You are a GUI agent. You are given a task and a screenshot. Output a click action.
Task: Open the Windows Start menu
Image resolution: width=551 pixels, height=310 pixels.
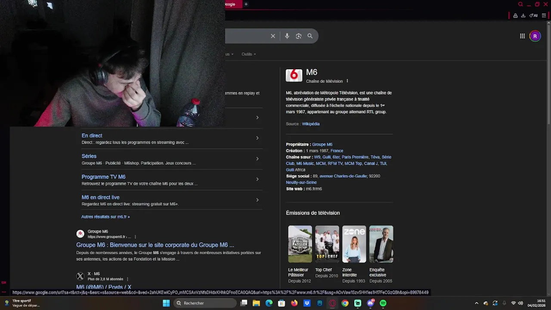(x=166, y=303)
